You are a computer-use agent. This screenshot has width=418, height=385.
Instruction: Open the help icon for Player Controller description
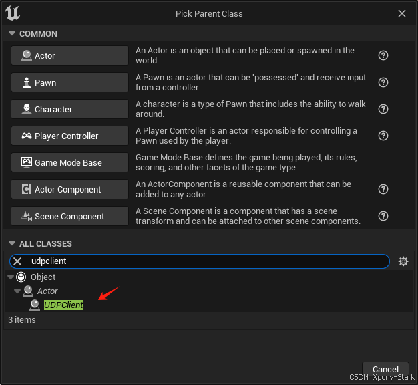click(383, 136)
